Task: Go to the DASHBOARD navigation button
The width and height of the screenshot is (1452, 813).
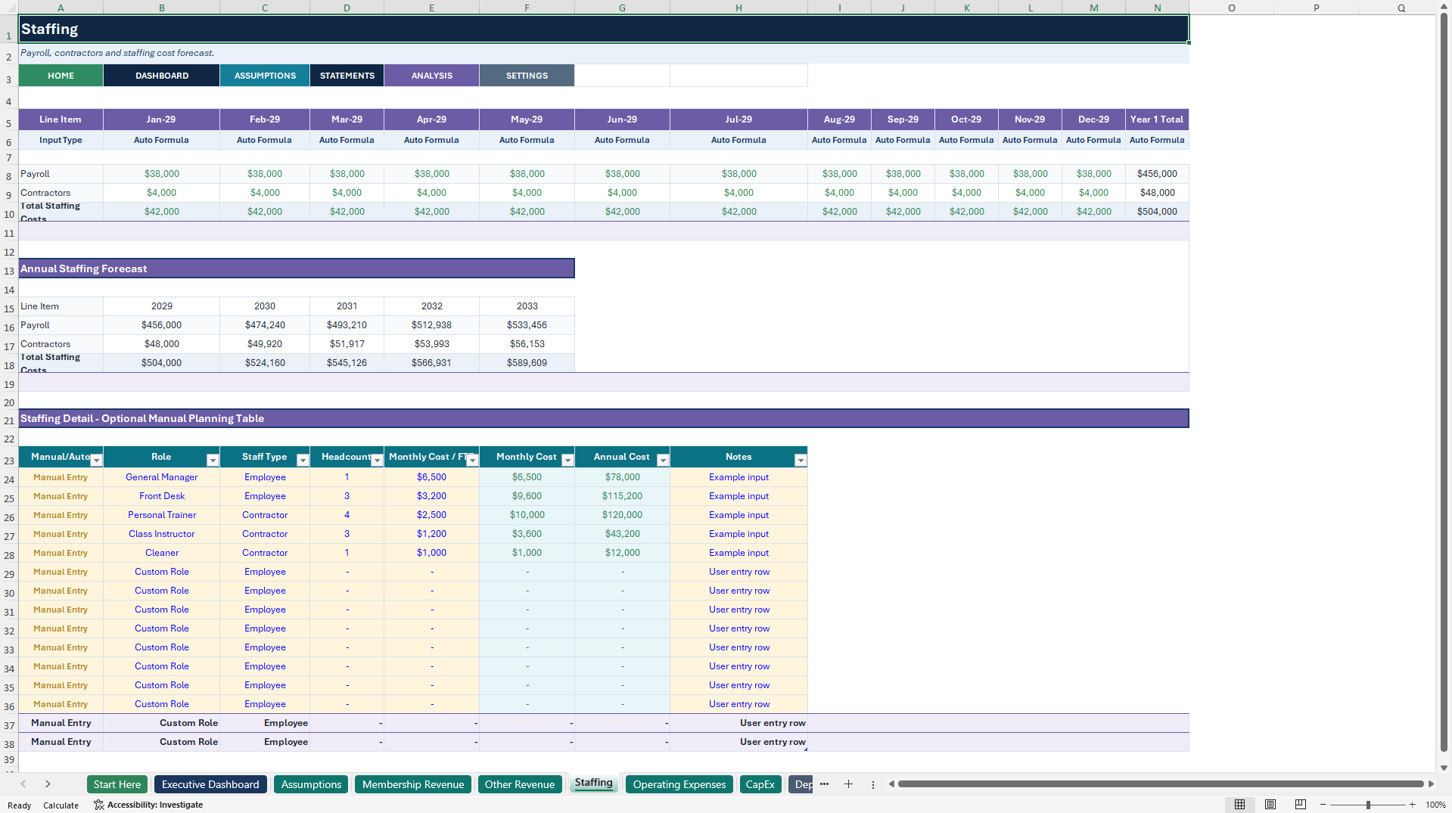Action: coord(162,76)
